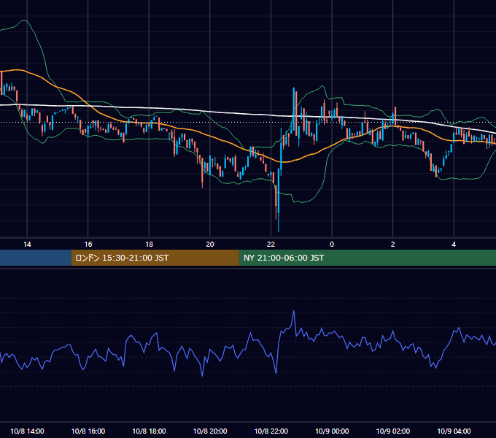The width and height of the screenshot is (496, 438).
Task: Click the 16 hour label on upper axis
Action: pyautogui.click(x=88, y=245)
